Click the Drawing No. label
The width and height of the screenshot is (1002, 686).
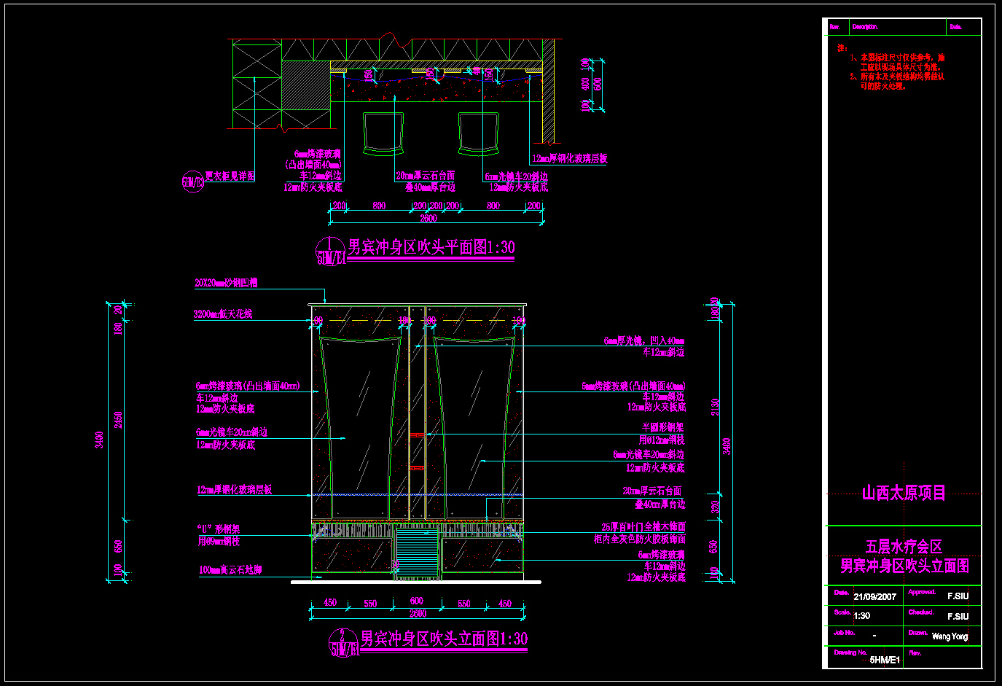(850, 652)
